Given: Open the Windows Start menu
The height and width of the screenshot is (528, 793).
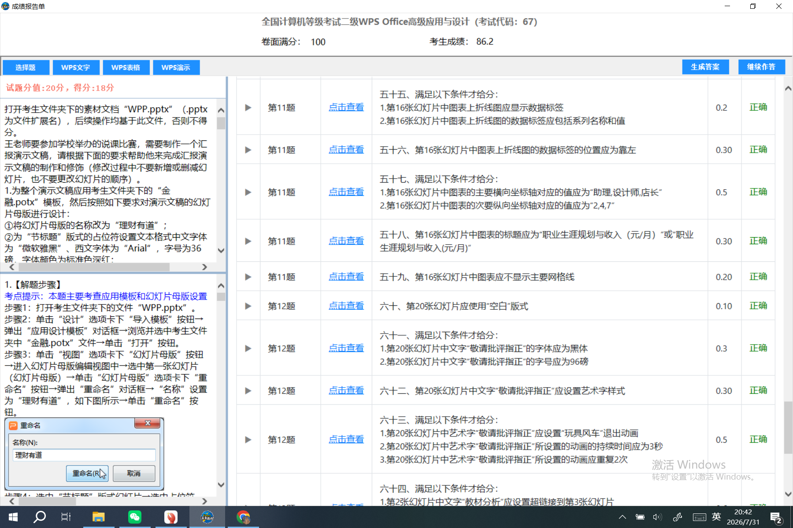Looking at the screenshot, I should point(13,517).
